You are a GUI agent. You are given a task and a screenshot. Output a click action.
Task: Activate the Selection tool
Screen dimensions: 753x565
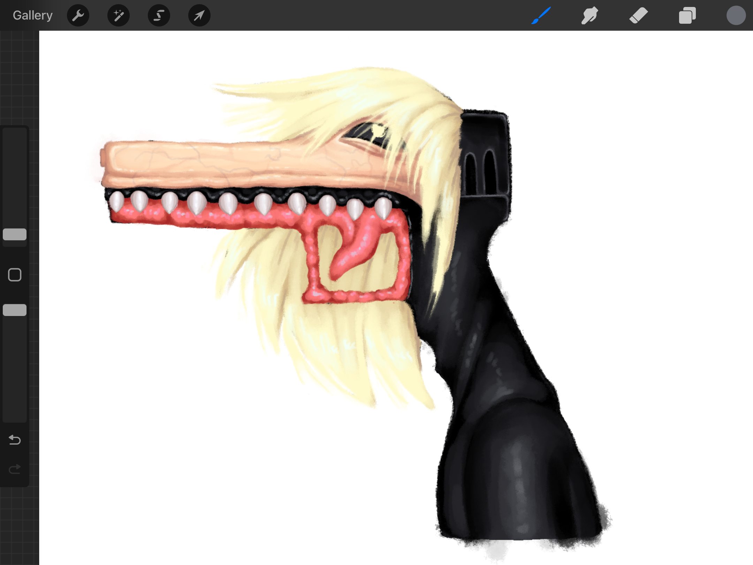(159, 15)
